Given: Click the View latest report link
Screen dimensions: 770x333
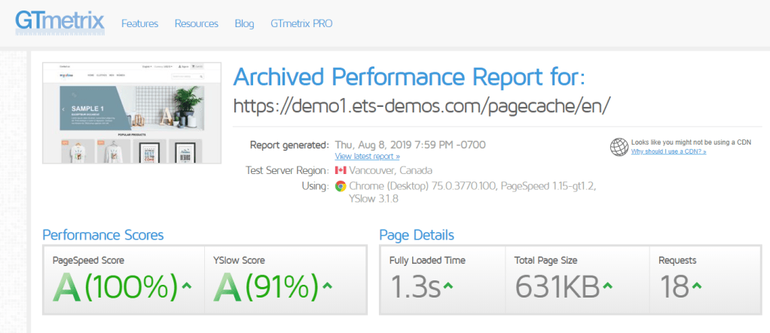Looking at the screenshot, I should (x=368, y=157).
